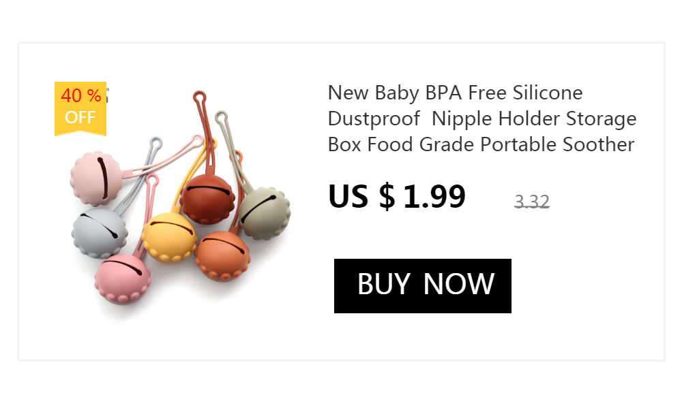Click the white 'OFF' text on the yellow badge

pyautogui.click(x=80, y=117)
